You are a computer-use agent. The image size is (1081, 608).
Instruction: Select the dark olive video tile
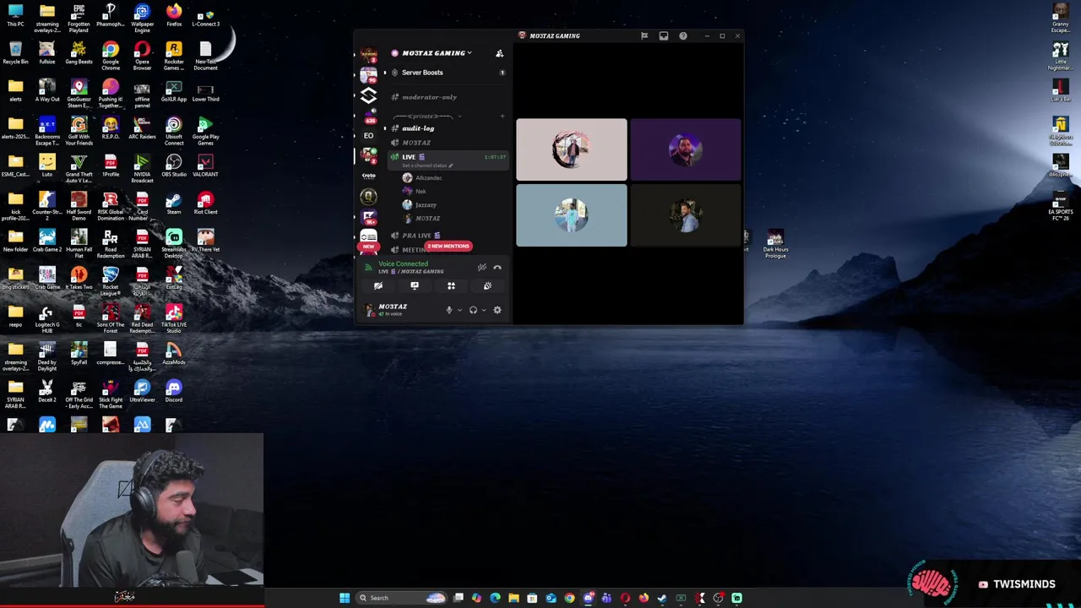pos(685,216)
